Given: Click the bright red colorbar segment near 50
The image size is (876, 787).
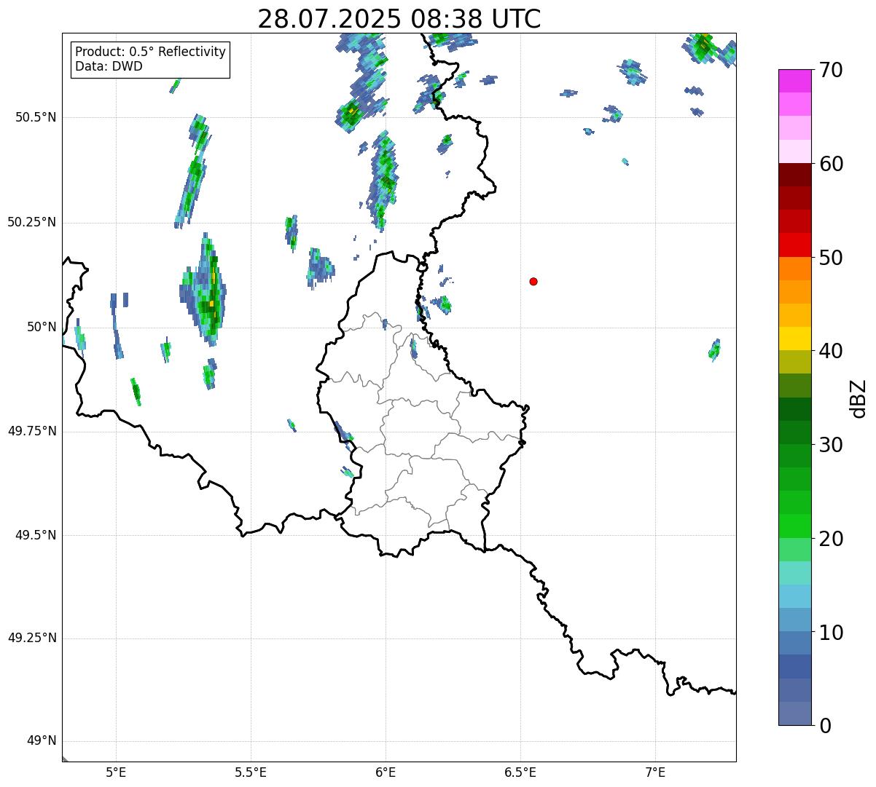Looking at the screenshot, I should pyautogui.click(x=794, y=245).
